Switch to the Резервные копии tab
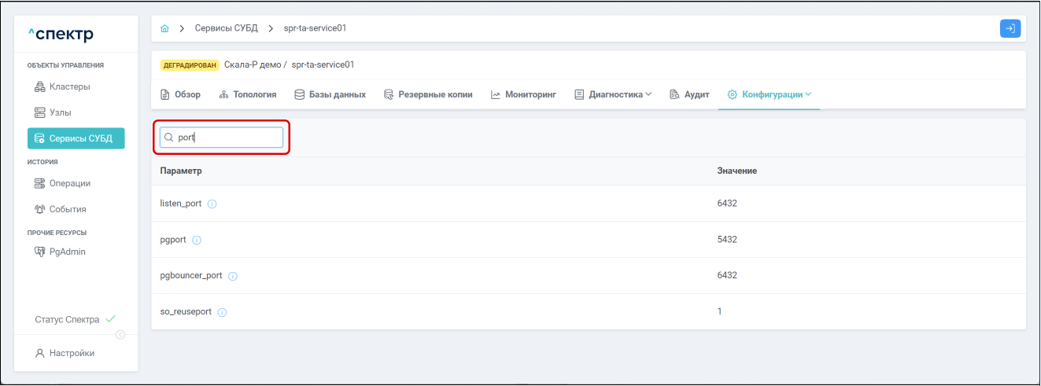This screenshot has width=1041, height=386. tap(428, 94)
